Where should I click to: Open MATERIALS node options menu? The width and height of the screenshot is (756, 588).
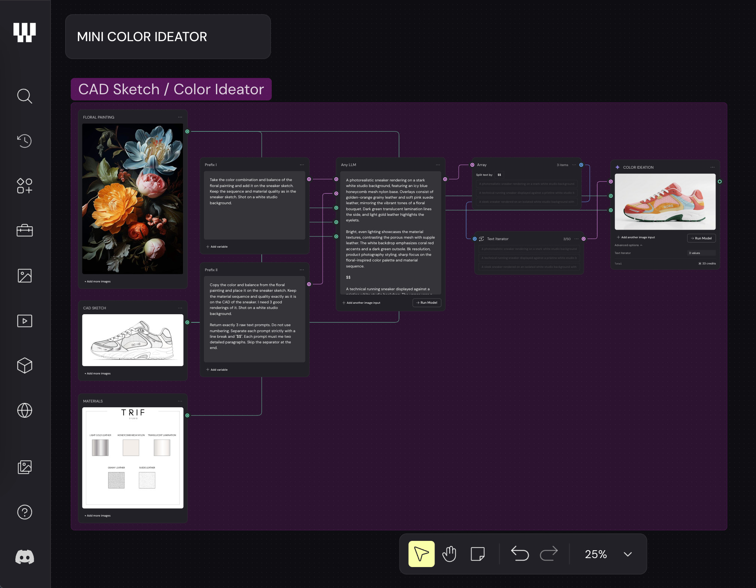180,401
